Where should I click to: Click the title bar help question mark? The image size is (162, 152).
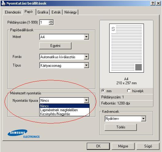tap(153, 3)
